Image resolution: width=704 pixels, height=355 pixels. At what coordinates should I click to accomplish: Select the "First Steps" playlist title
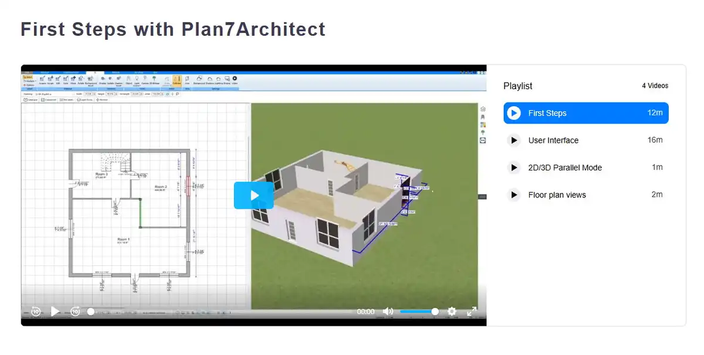[547, 113]
